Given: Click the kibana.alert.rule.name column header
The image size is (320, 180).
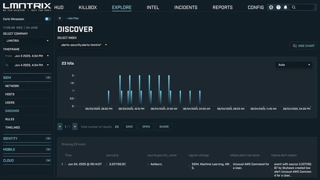Looking at the screenshot, I should point(245,155).
